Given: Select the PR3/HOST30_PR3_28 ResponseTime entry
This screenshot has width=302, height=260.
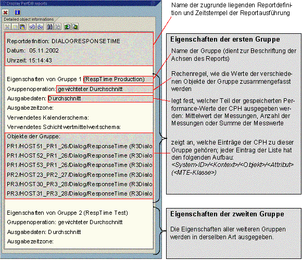Looking at the screenshot, I should pos(79,184).
